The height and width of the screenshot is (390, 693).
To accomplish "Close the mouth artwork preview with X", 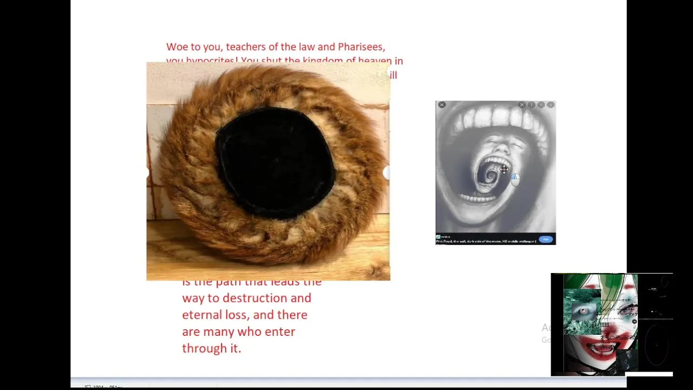I will pyautogui.click(x=442, y=105).
